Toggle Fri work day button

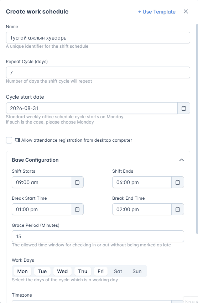point(100,271)
